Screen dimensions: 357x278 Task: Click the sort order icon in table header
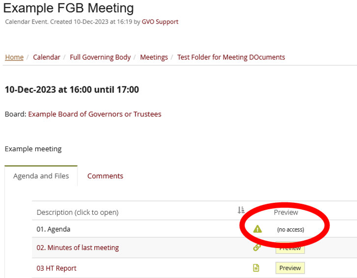[241, 210]
